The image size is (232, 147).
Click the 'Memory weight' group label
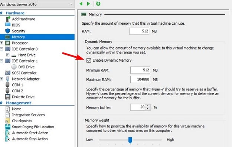(97, 120)
